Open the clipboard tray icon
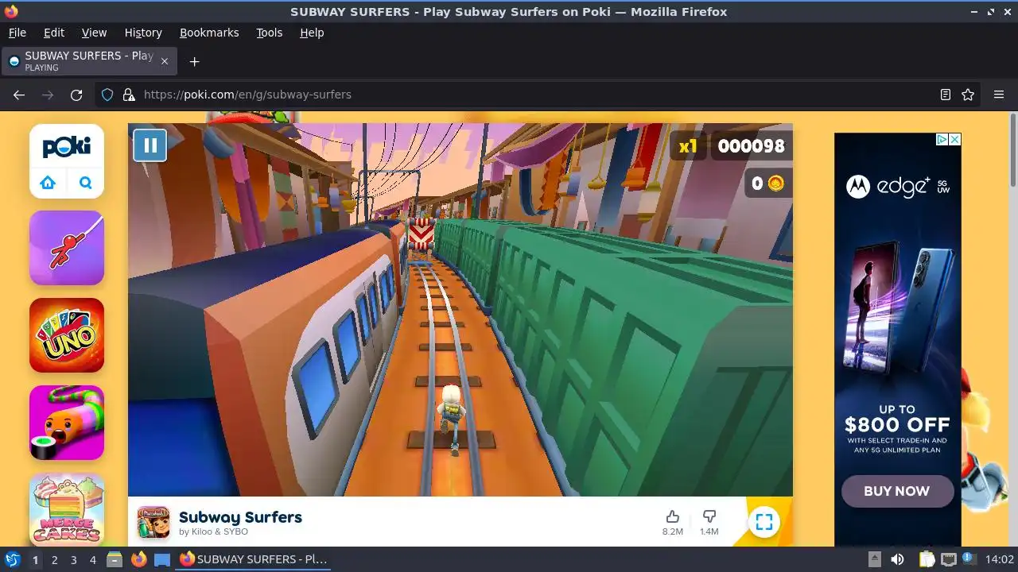The width and height of the screenshot is (1018, 572). 927,559
